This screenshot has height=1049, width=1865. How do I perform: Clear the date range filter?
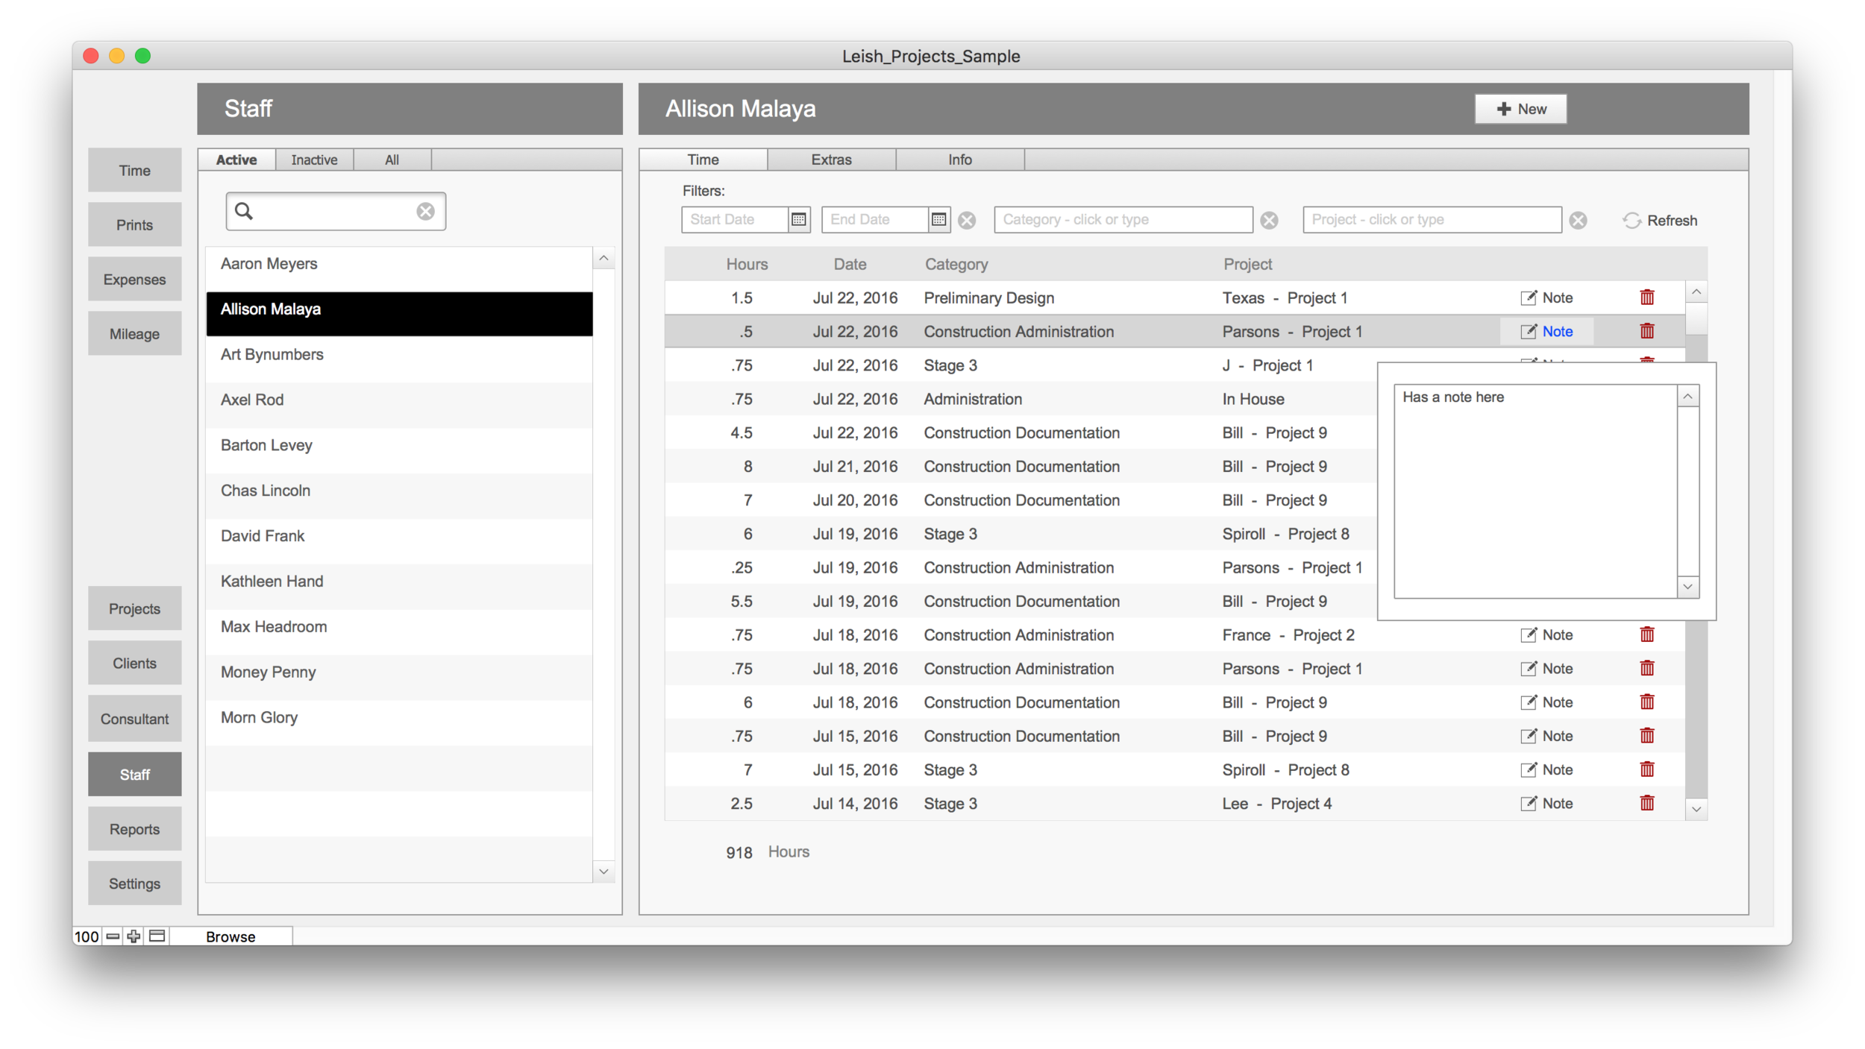pos(967,220)
